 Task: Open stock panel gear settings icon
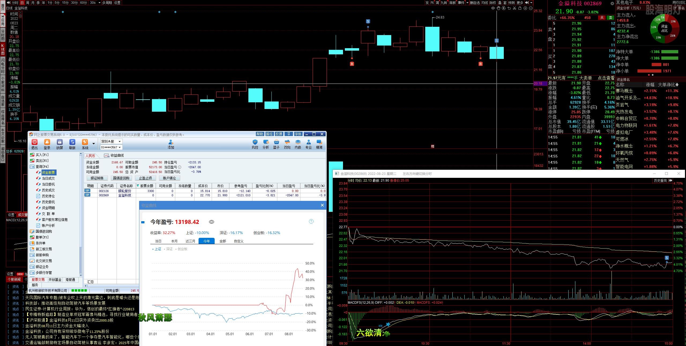tap(612, 3)
